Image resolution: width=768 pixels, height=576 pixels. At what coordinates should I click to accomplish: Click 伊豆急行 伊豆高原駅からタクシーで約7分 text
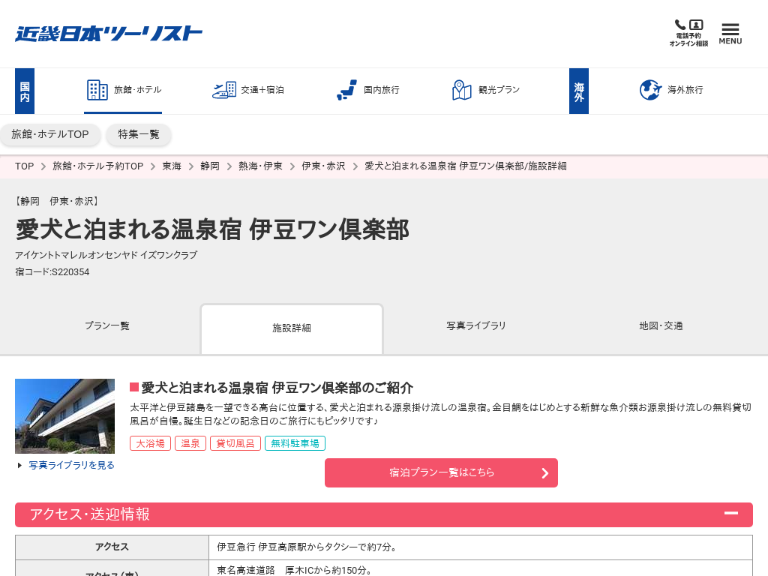point(307,547)
